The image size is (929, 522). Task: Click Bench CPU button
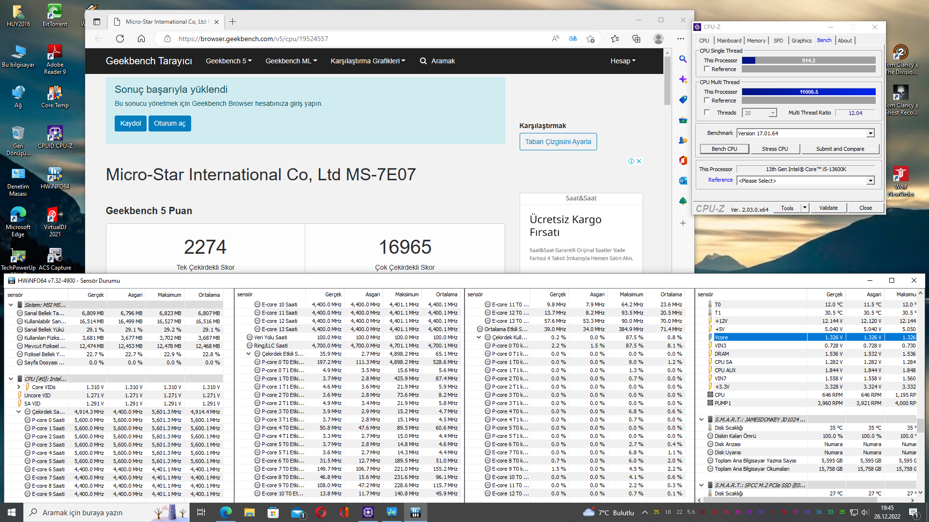pyautogui.click(x=724, y=149)
